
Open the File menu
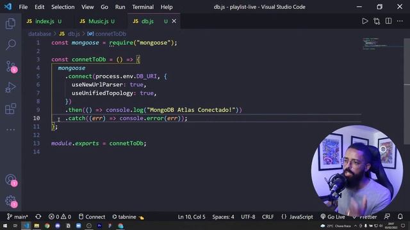(23, 7)
